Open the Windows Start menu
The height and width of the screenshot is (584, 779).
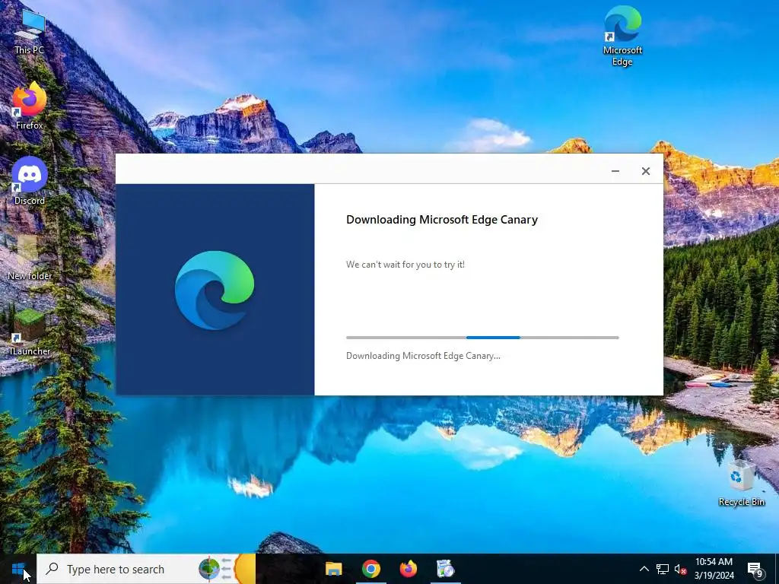18,569
